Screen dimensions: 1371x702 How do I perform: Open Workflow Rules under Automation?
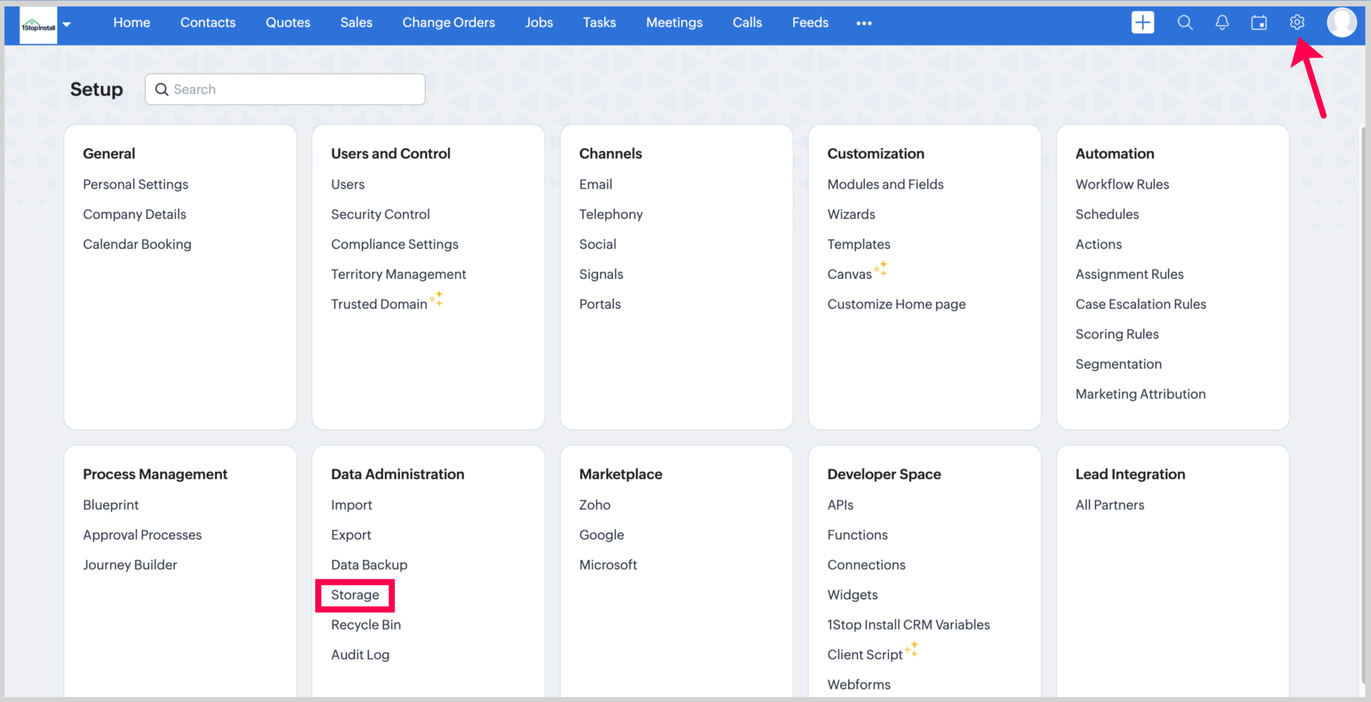click(1122, 184)
